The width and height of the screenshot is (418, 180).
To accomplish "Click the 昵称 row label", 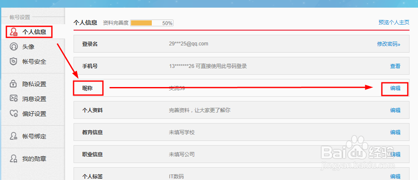I will pyautogui.click(x=88, y=88).
